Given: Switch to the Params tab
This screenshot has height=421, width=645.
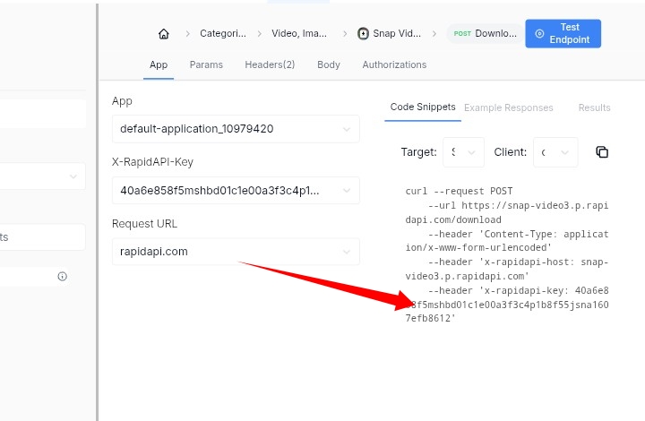Looking at the screenshot, I should coord(206,64).
